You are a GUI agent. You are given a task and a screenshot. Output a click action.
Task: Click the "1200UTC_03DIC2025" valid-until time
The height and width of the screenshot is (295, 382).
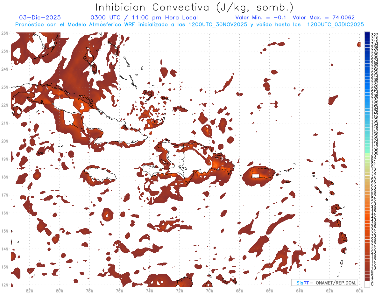coord(335,25)
